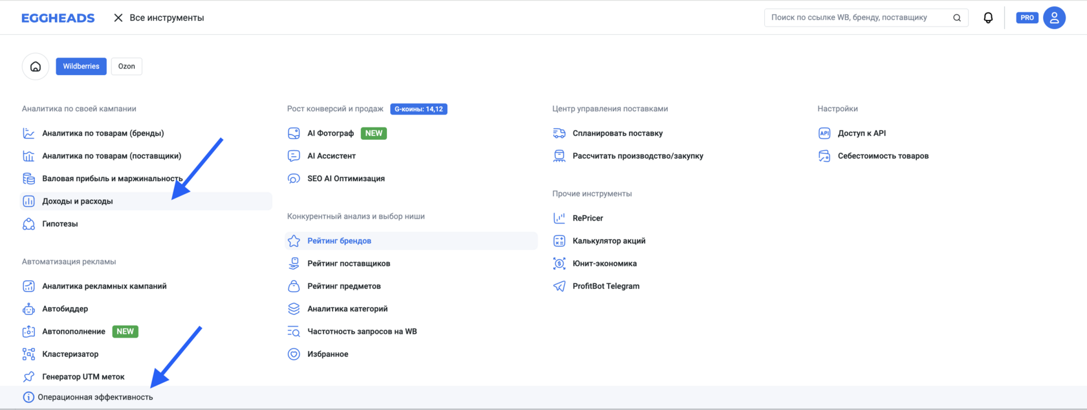Image resolution: width=1087 pixels, height=410 pixels.
Task: Click the G-коины: 14,12 badge
Action: click(419, 109)
